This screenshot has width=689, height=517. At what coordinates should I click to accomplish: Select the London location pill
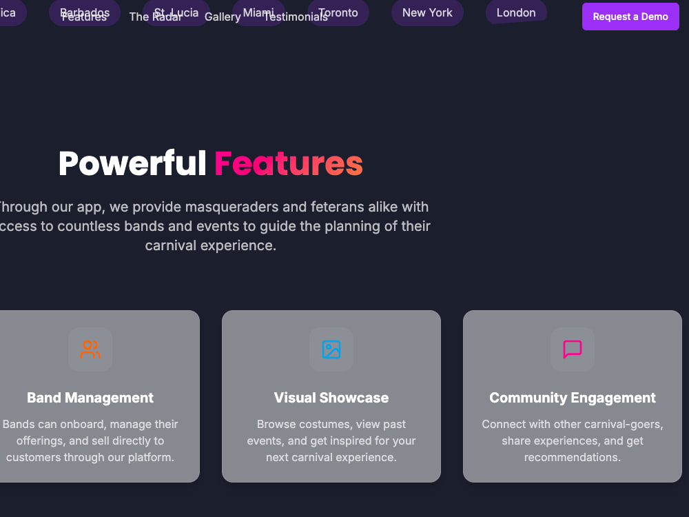pos(516,12)
